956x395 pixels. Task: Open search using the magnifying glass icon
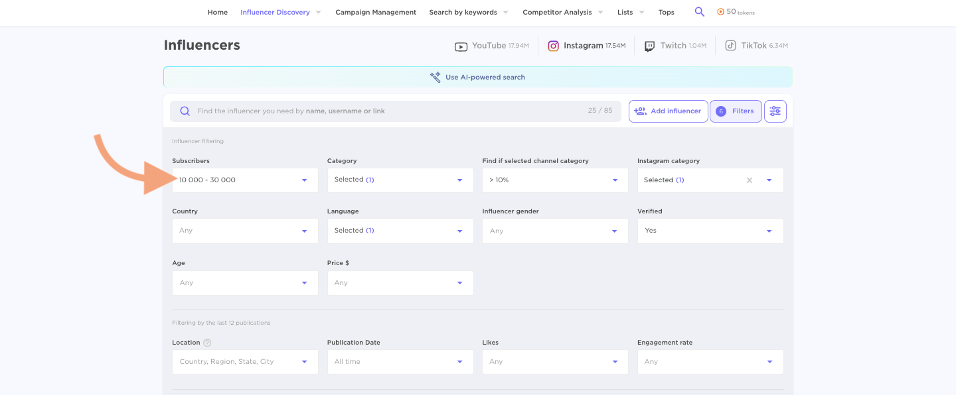pyautogui.click(x=699, y=11)
